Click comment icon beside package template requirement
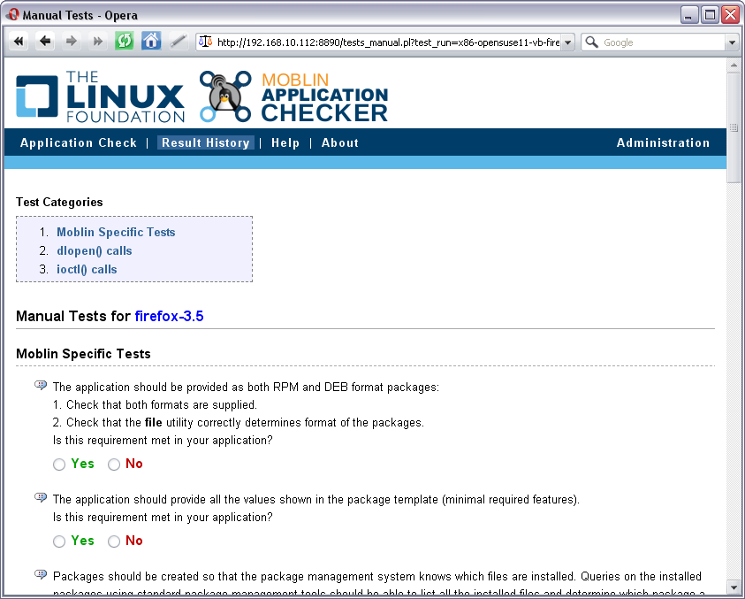 click(41, 497)
